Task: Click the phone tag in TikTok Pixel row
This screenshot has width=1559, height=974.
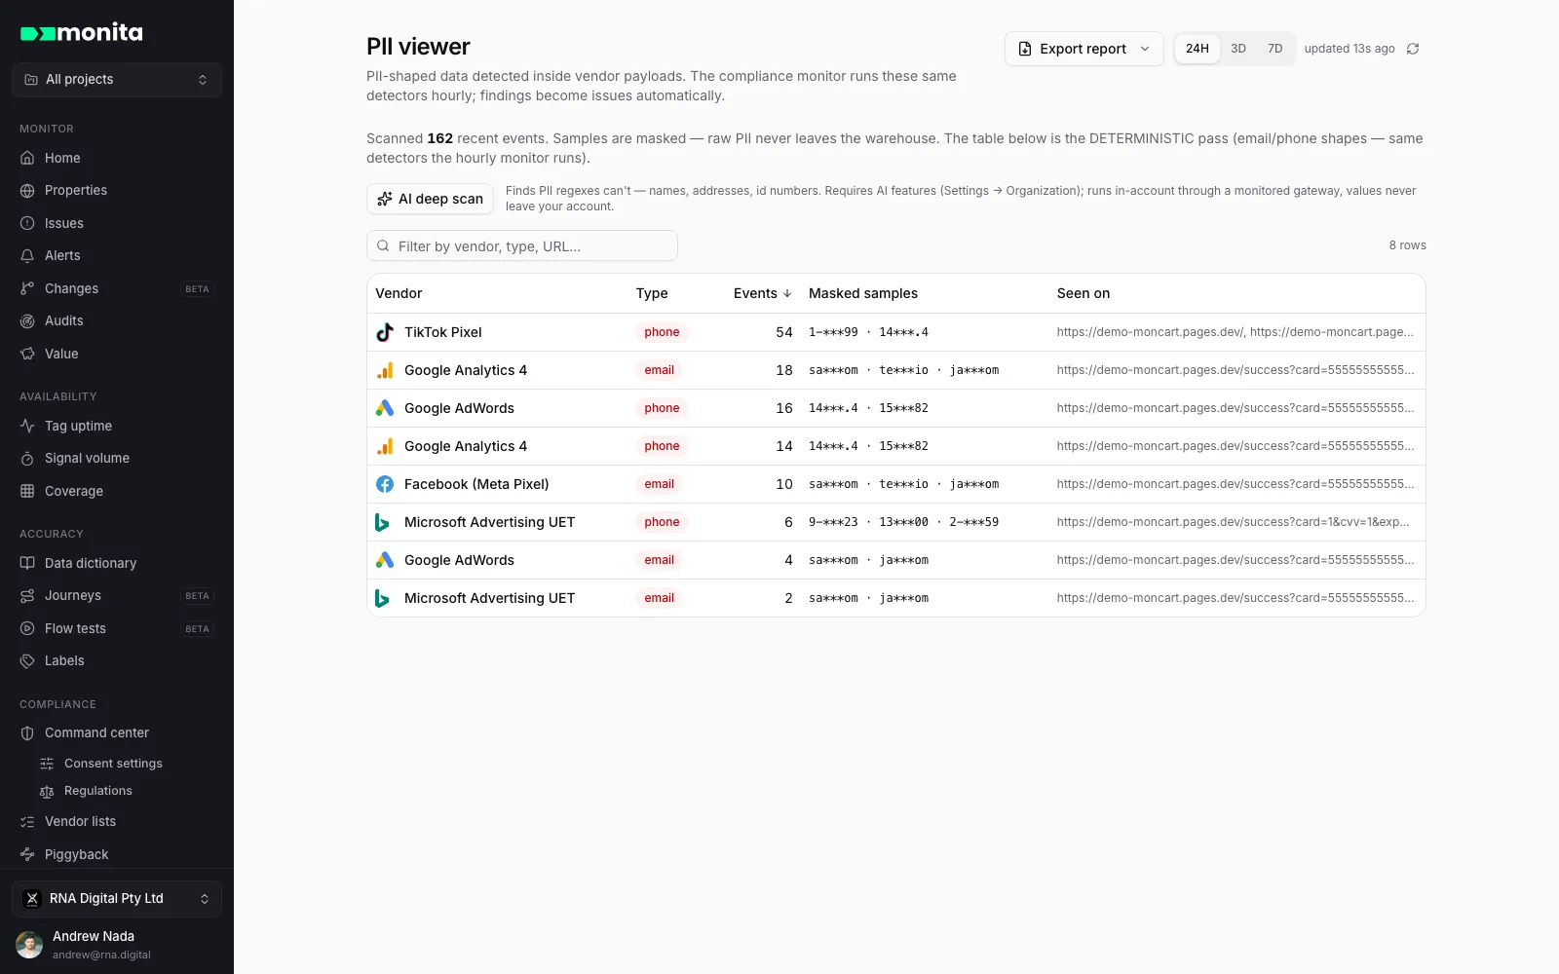Action: [x=662, y=332]
